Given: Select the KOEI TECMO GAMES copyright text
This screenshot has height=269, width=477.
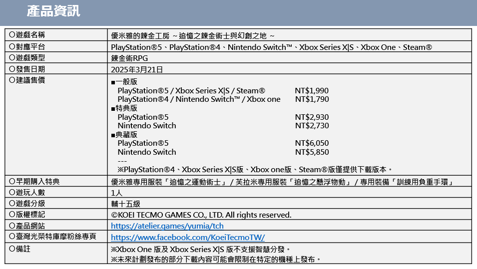Looking at the screenshot, I should 201,215.
